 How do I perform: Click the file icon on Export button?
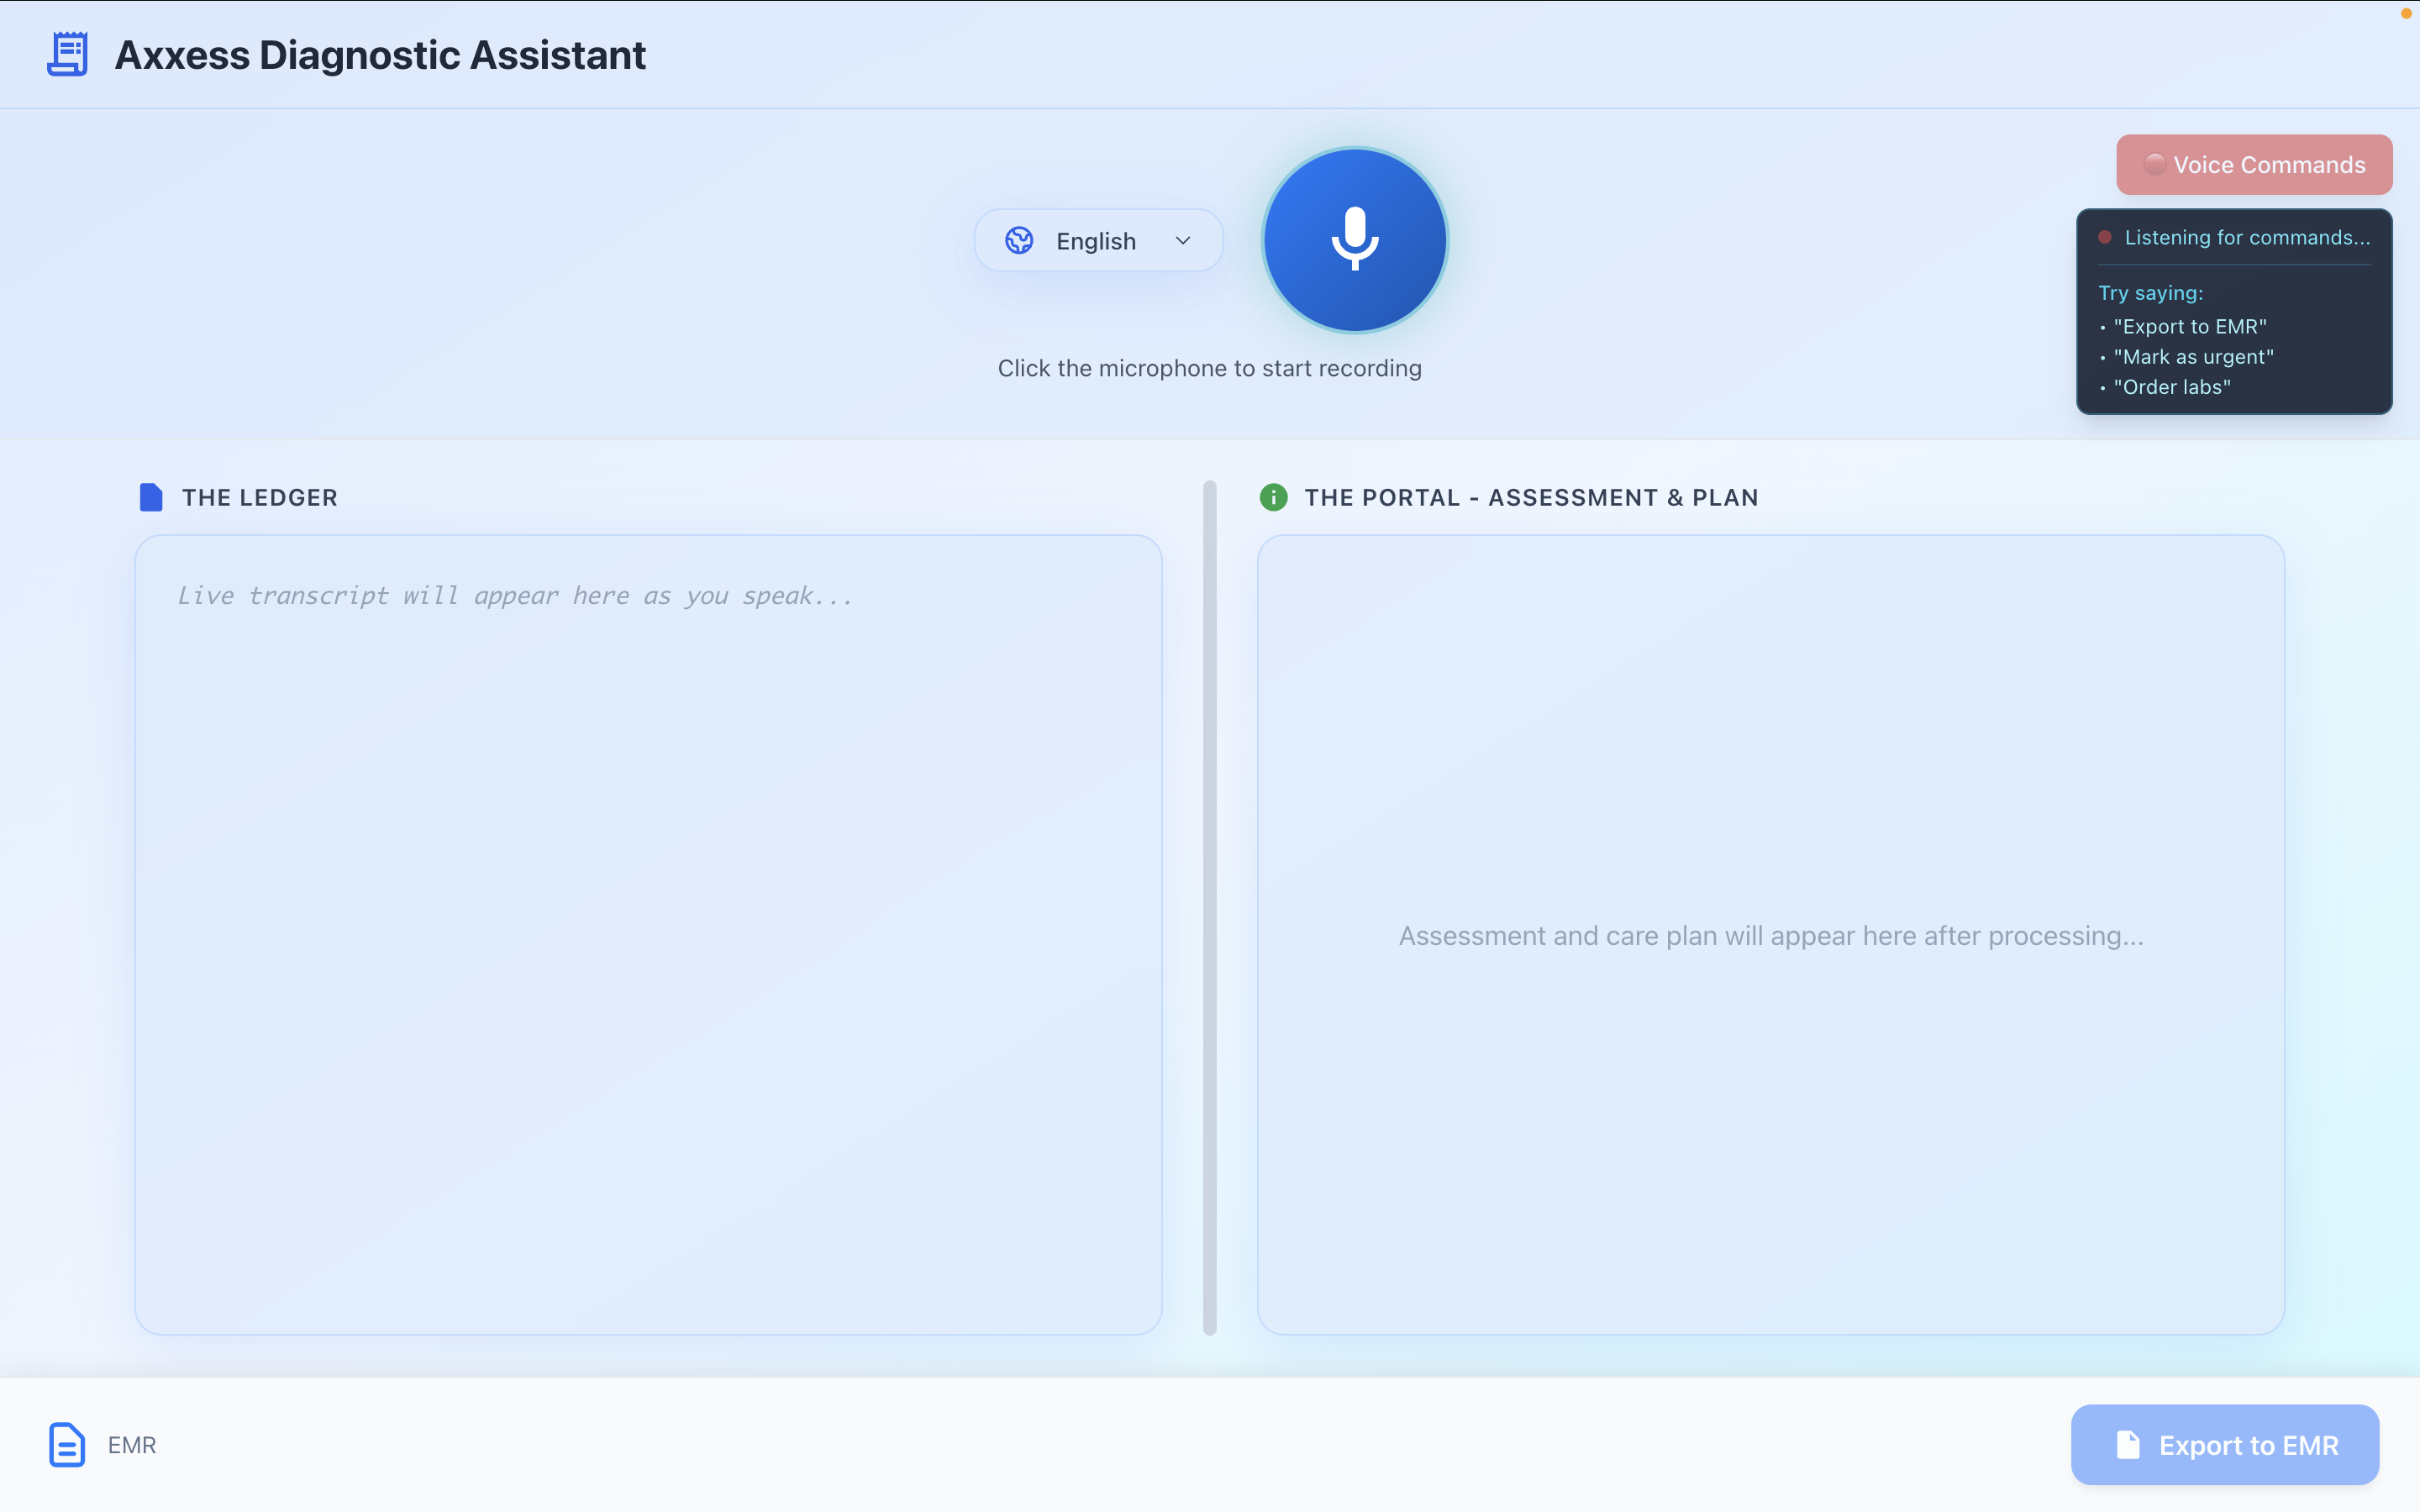[x=2127, y=1445]
